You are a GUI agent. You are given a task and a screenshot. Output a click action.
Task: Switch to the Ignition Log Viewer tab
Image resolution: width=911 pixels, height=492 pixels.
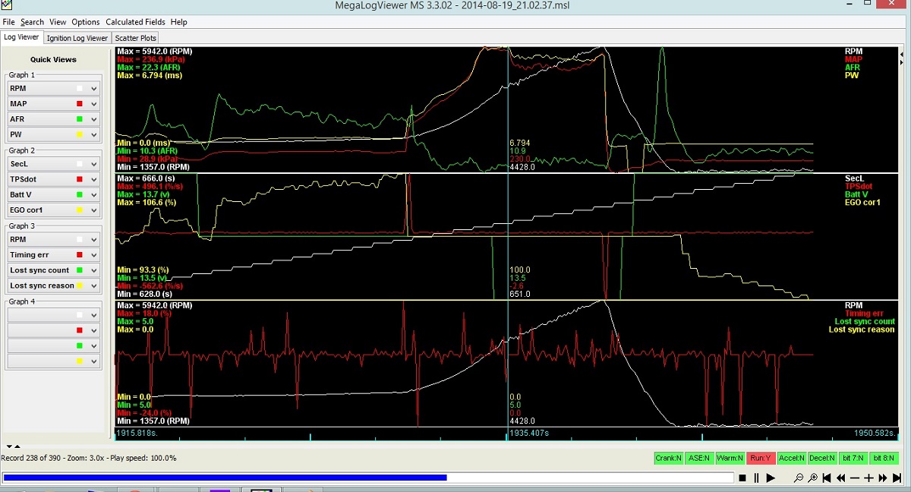77,38
